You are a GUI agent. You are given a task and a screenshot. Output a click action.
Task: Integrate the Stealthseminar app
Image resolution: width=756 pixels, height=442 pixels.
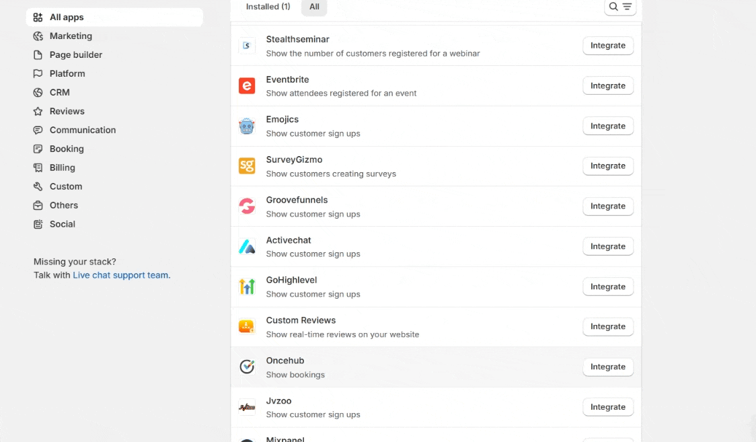[607, 46]
